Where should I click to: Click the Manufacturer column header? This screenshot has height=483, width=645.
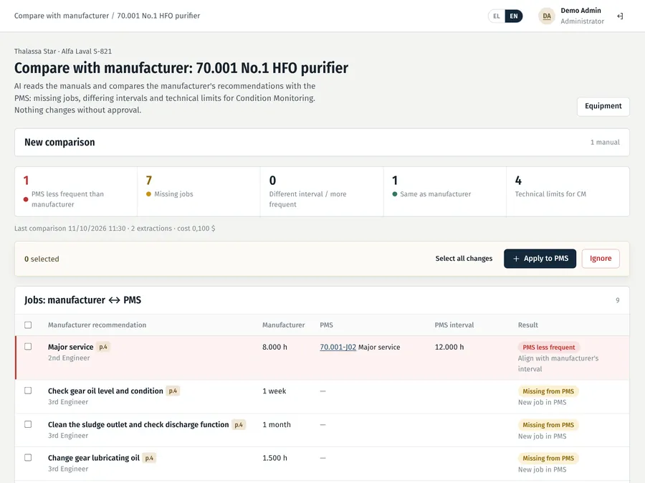[283, 325]
